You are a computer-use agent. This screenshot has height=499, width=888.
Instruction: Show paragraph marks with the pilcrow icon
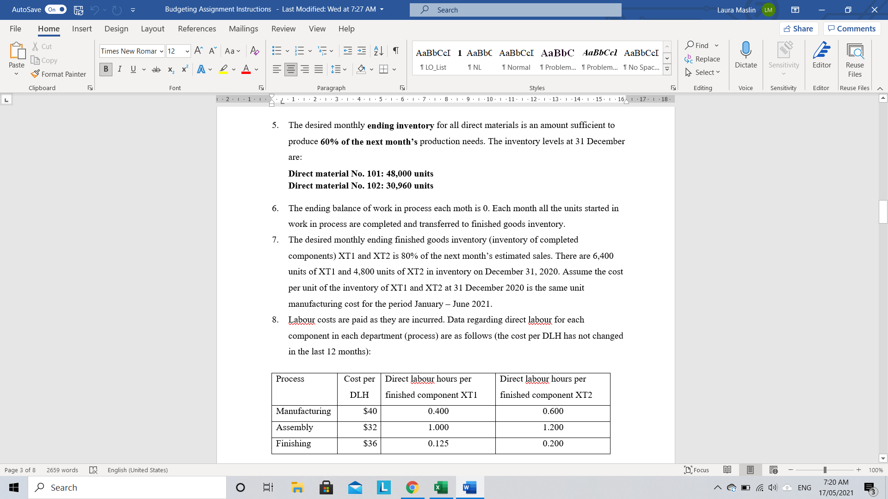[x=395, y=50]
